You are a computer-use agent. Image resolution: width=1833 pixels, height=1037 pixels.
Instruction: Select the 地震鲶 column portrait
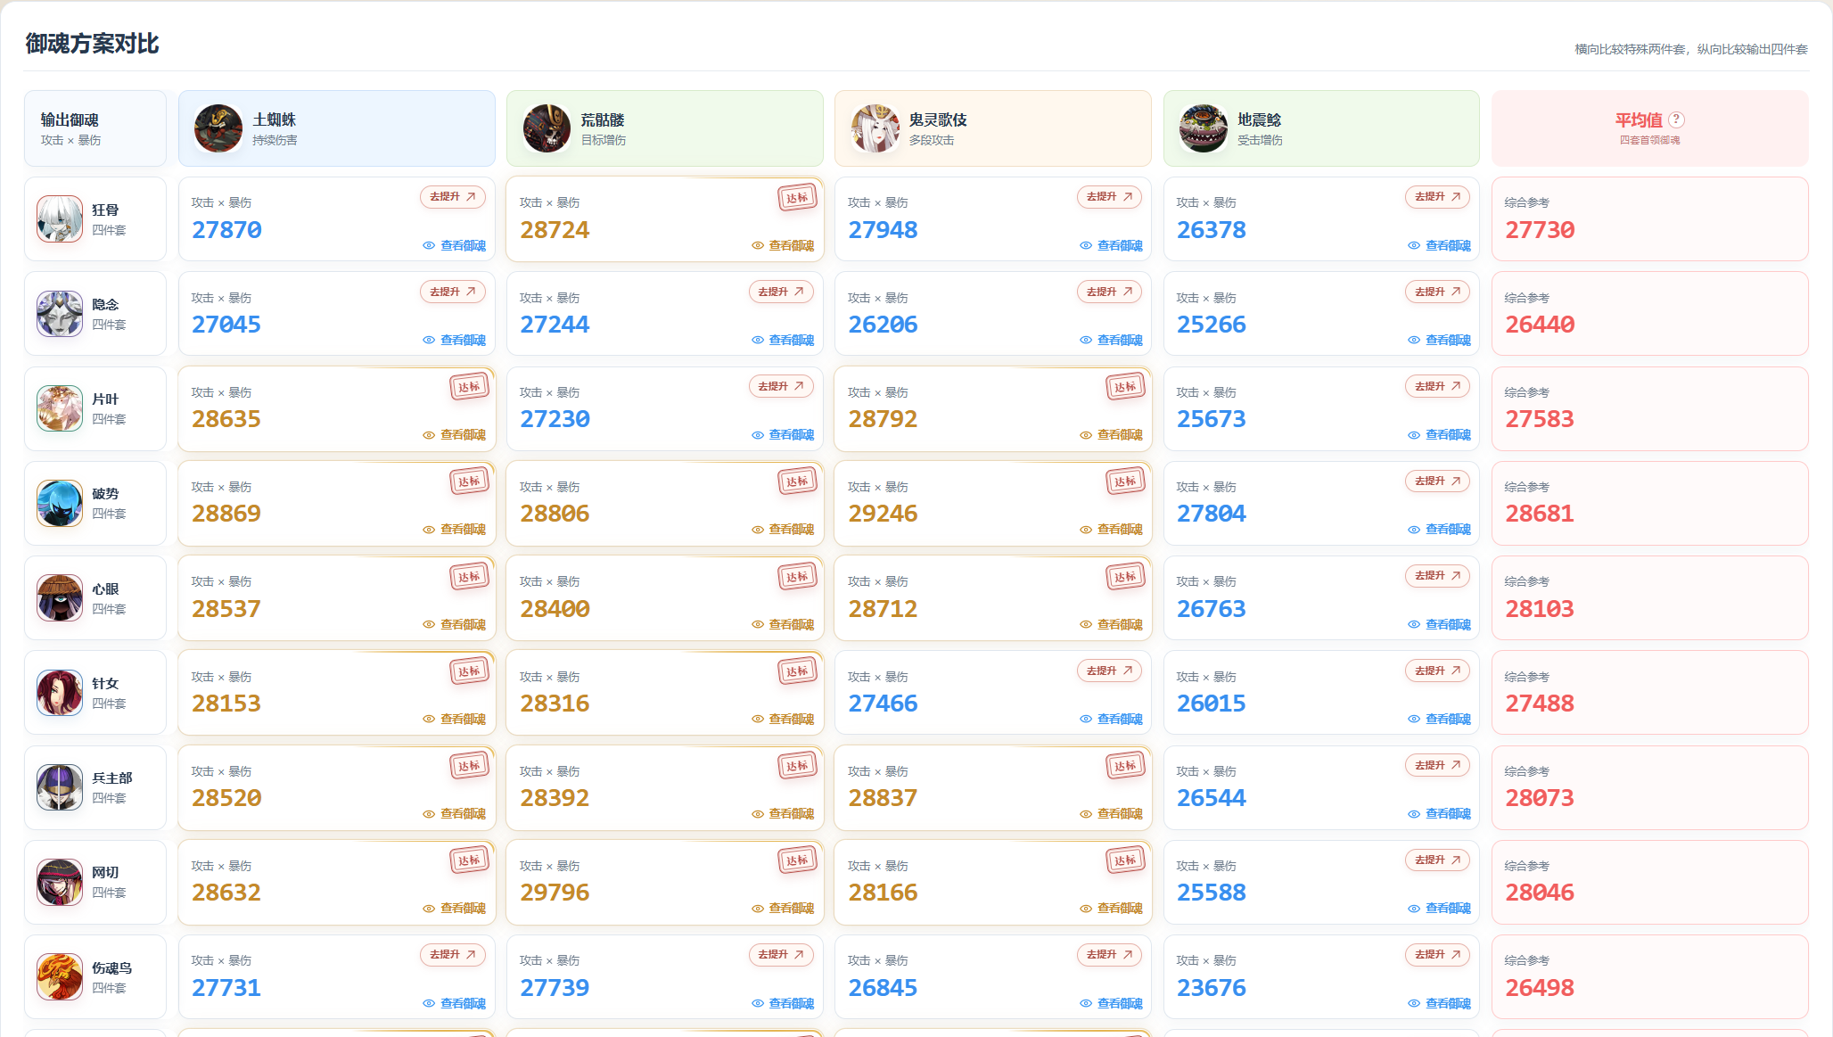pos(1204,128)
